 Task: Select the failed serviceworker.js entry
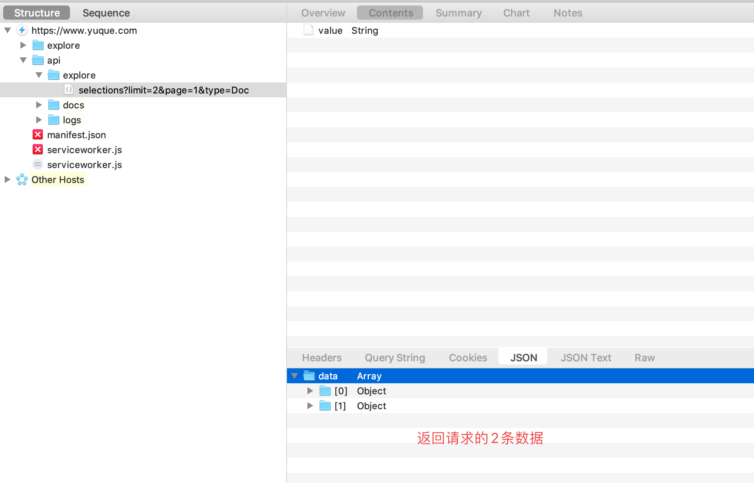pyautogui.click(x=85, y=150)
